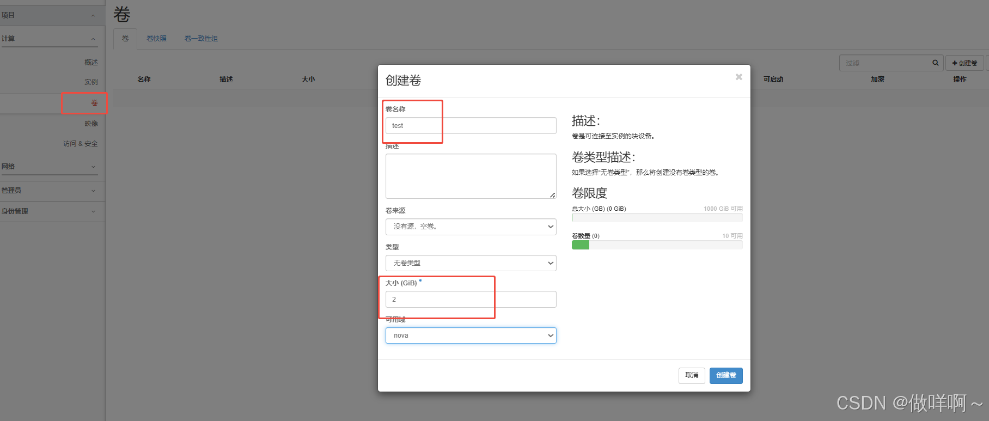Switch to the 卷一致性组 tab
The width and height of the screenshot is (989, 421).
pyautogui.click(x=201, y=39)
